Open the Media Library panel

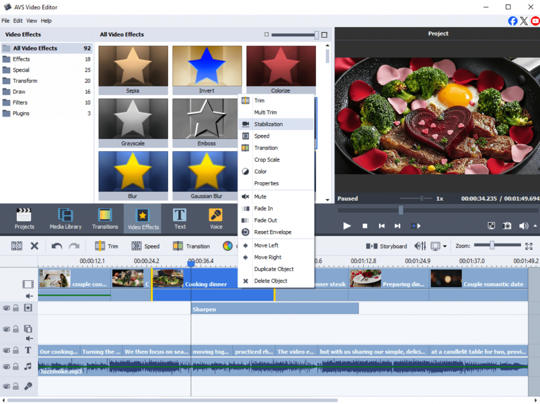[65, 219]
